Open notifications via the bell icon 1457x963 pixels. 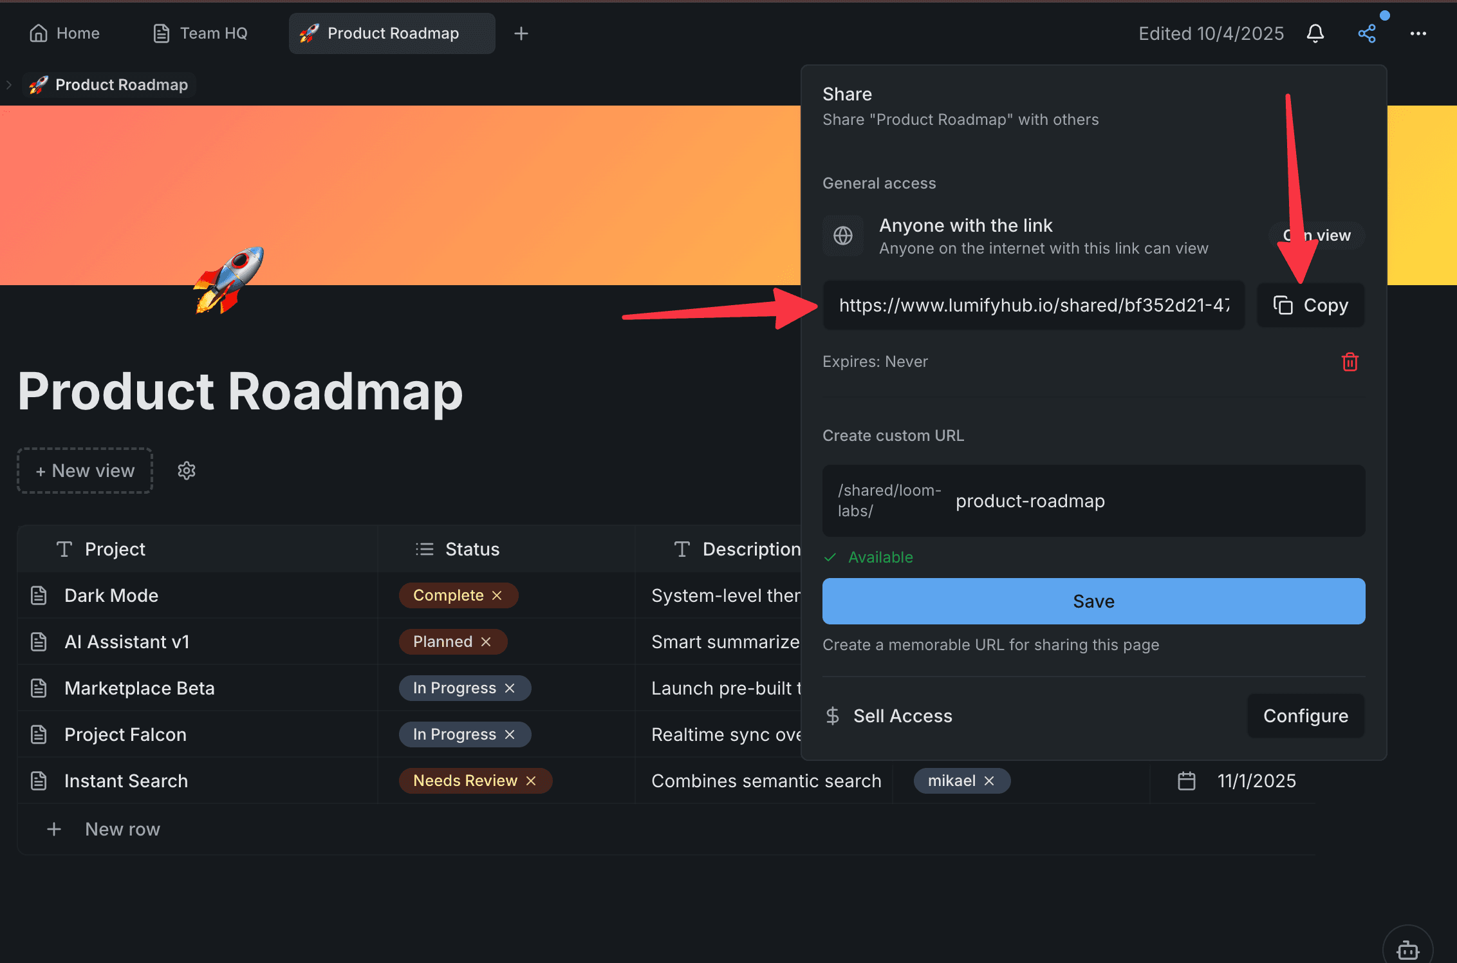coord(1315,33)
